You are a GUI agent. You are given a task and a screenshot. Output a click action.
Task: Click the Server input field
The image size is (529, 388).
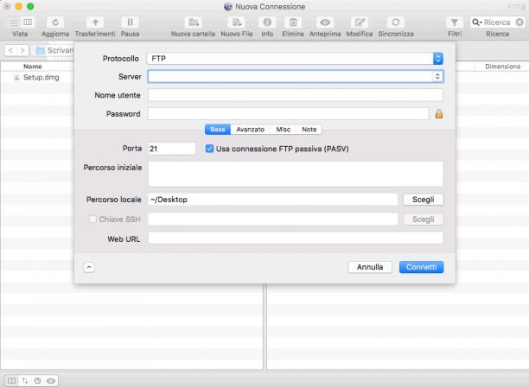pyautogui.click(x=290, y=76)
